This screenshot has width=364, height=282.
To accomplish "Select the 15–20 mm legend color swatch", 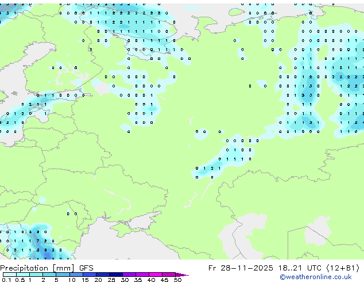I will 90,275.
